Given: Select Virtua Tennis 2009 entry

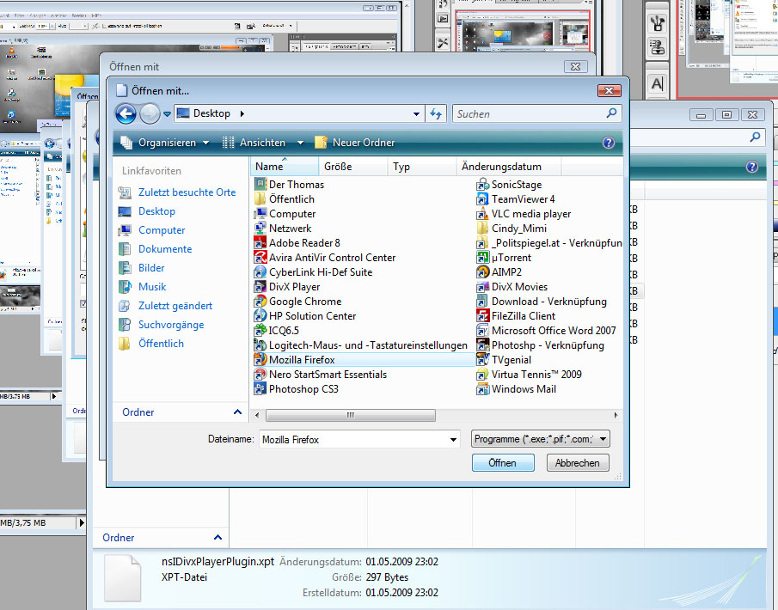Looking at the screenshot, I should [530, 375].
